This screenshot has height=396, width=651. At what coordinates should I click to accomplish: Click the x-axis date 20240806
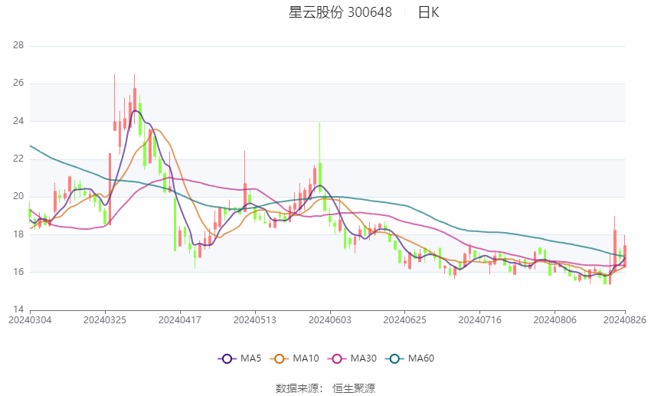pos(555,320)
